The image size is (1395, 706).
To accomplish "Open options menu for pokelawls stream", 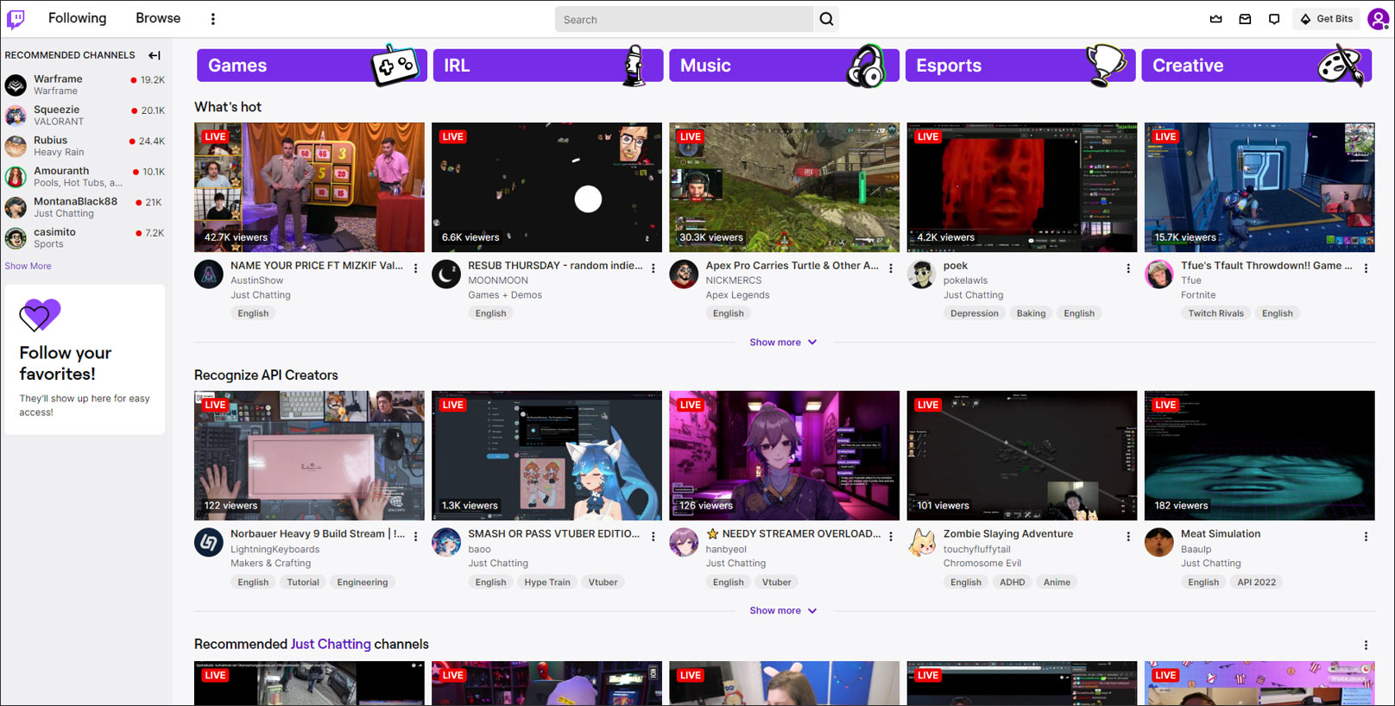I will [x=1128, y=268].
